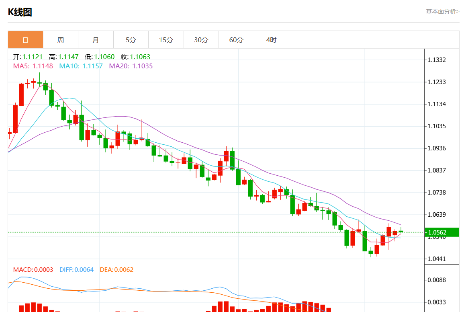Open the 4时 interval tab
The image size is (468, 312).
point(271,40)
